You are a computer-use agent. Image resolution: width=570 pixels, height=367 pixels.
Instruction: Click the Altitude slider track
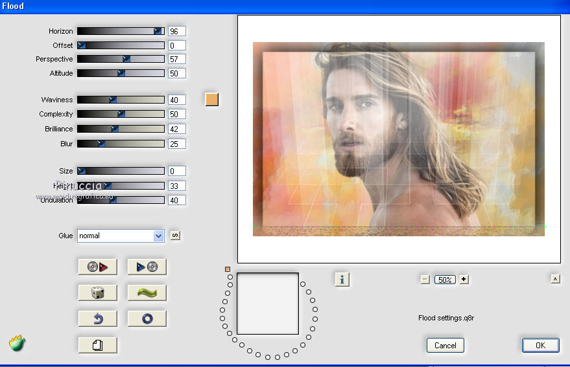pyautogui.click(x=121, y=73)
